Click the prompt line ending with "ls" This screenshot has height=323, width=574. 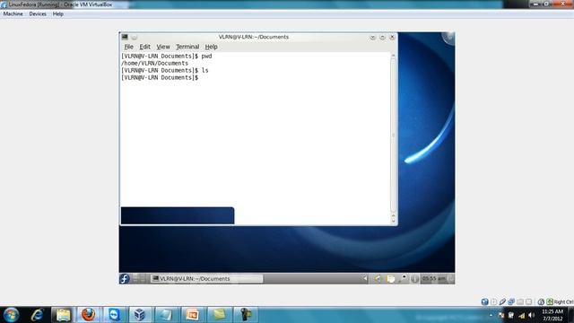[165, 70]
